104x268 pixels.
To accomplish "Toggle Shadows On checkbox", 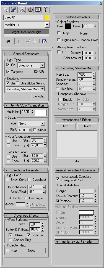I will point(7,83).
